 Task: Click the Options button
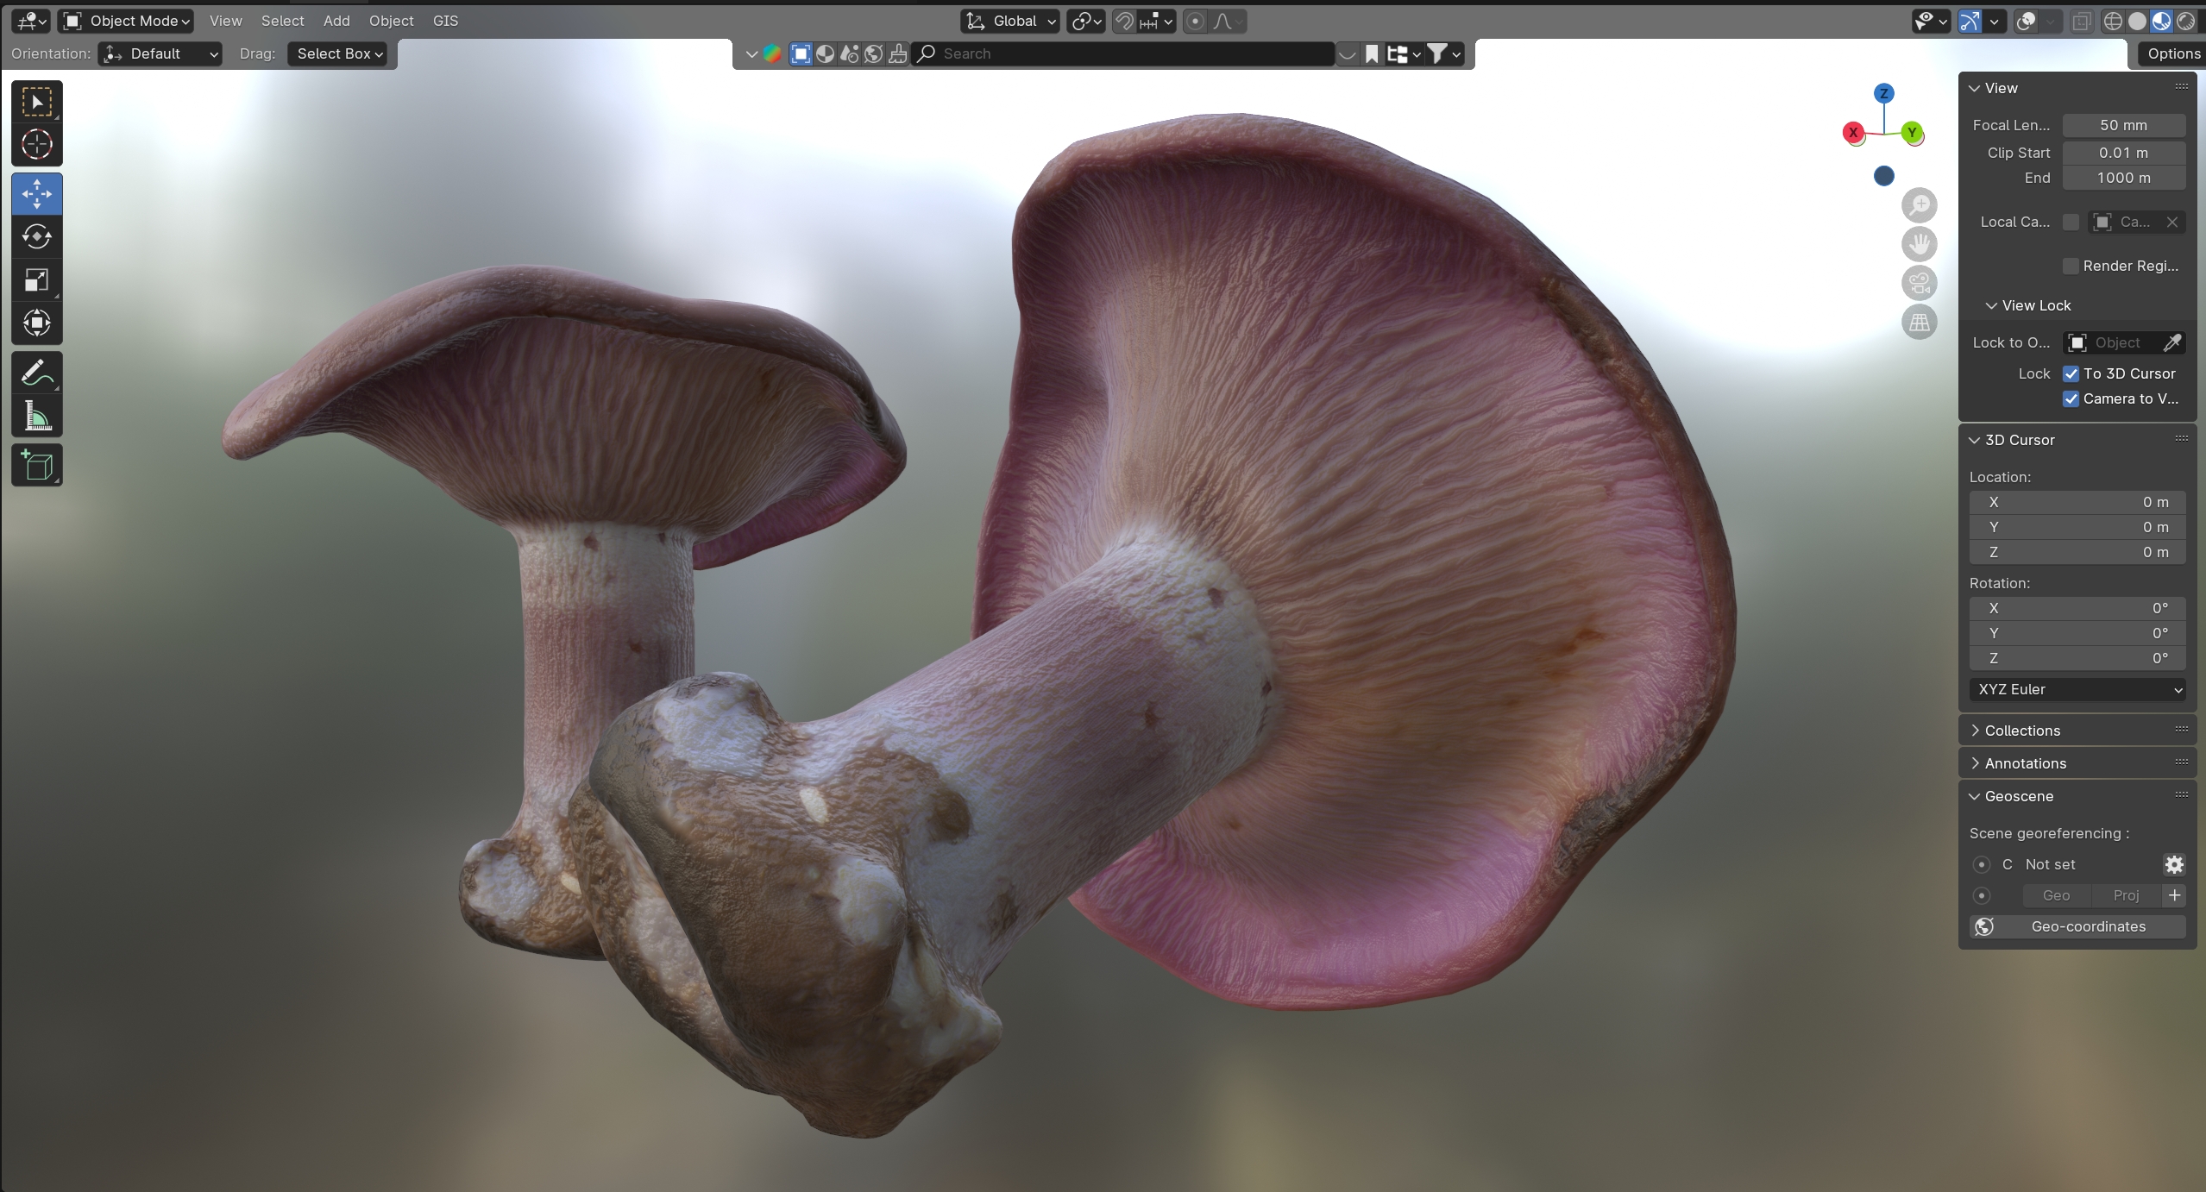tap(2172, 53)
